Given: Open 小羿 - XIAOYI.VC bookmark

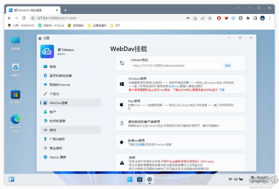Looking at the screenshot, I should [21, 26].
